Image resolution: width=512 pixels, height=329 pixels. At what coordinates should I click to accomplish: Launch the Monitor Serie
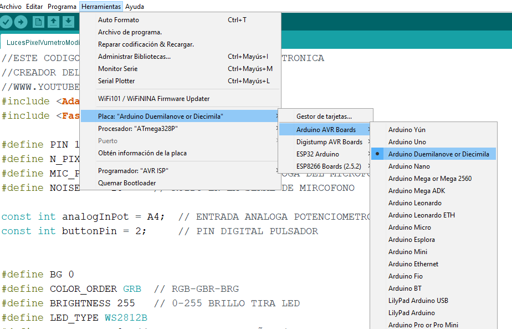click(x=181, y=69)
